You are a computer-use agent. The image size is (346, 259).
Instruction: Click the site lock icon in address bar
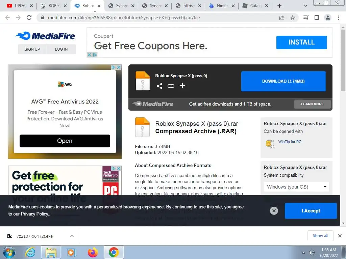tap(43, 18)
